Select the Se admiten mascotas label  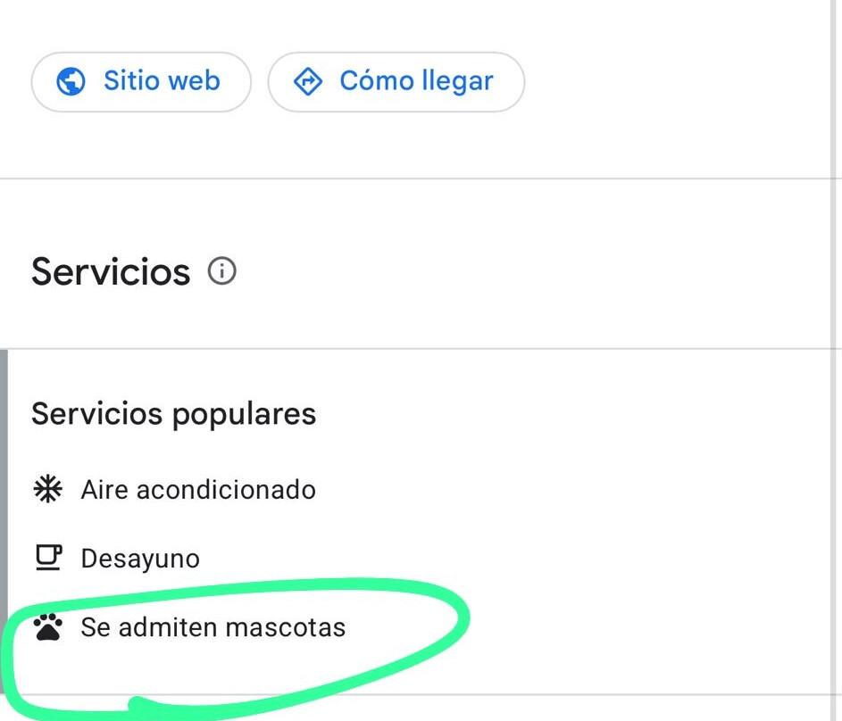tap(213, 627)
